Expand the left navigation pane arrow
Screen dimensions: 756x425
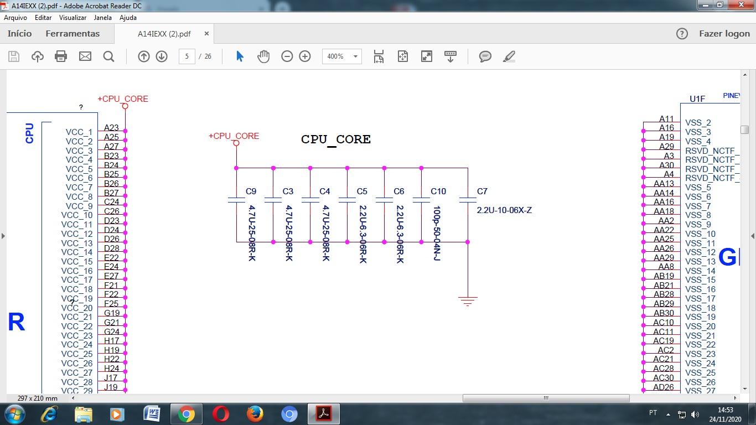coord(3,236)
